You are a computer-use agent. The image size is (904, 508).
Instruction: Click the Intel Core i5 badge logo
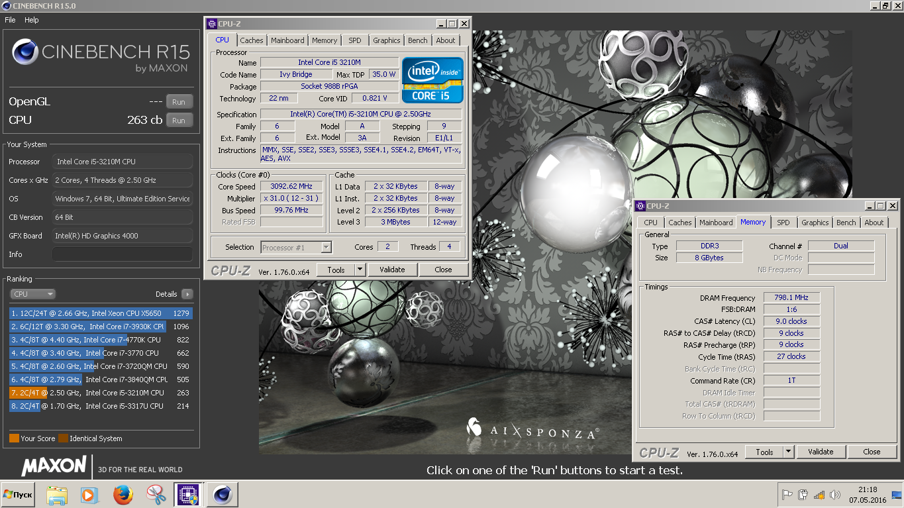433,79
